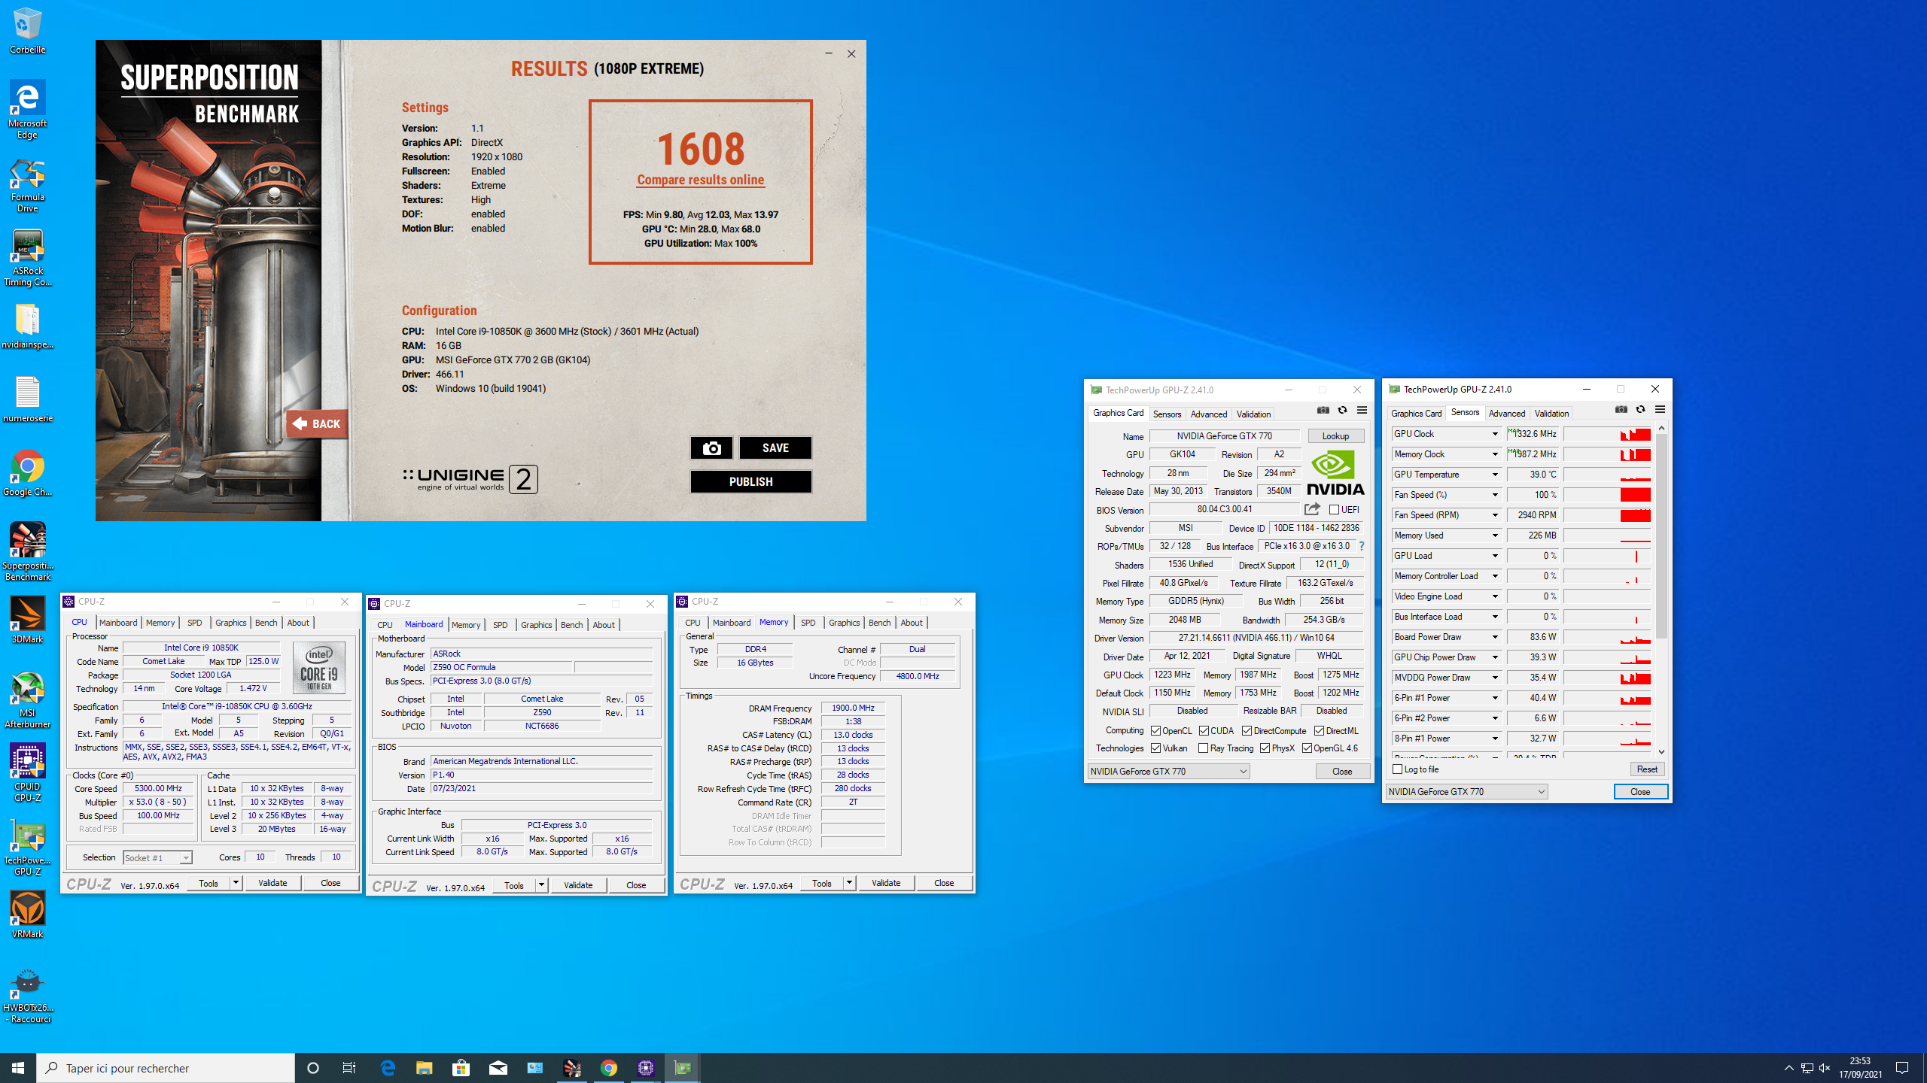Click the SAVE button in Superposition
The height and width of the screenshot is (1083, 1927).
(775, 448)
